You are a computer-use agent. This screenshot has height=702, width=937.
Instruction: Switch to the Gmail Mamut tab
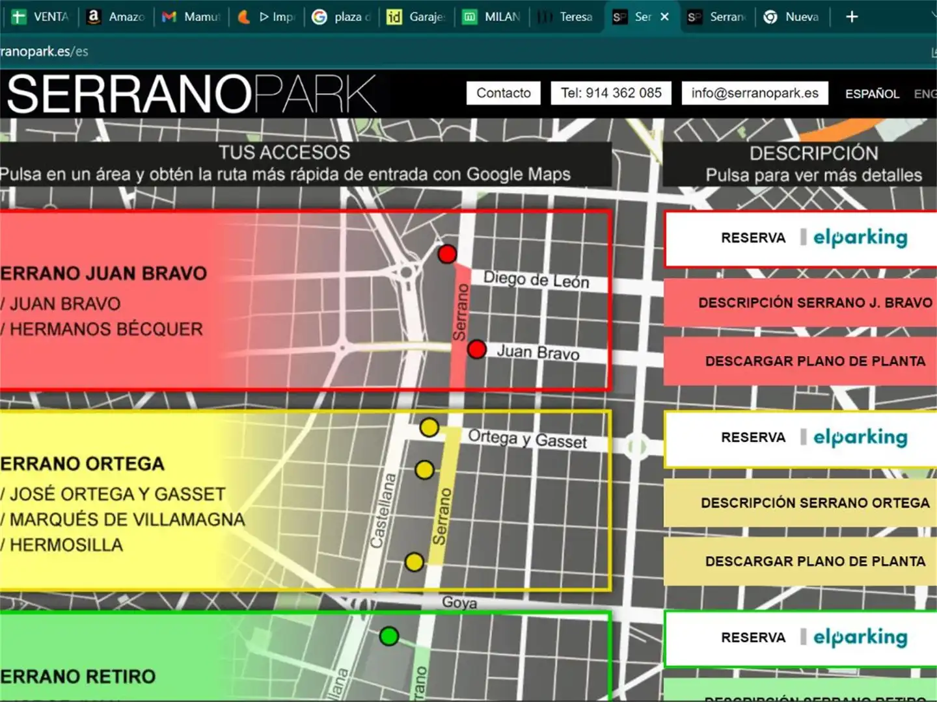pos(191,17)
